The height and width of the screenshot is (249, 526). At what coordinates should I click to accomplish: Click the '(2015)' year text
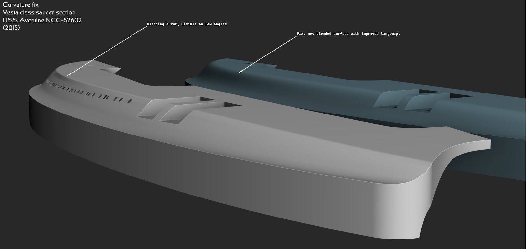coord(11,28)
